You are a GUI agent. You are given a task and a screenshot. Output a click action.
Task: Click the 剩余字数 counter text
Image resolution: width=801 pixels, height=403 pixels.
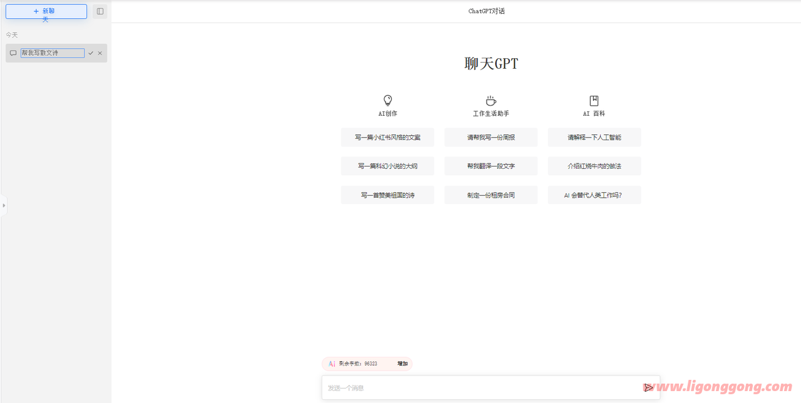[358, 364]
